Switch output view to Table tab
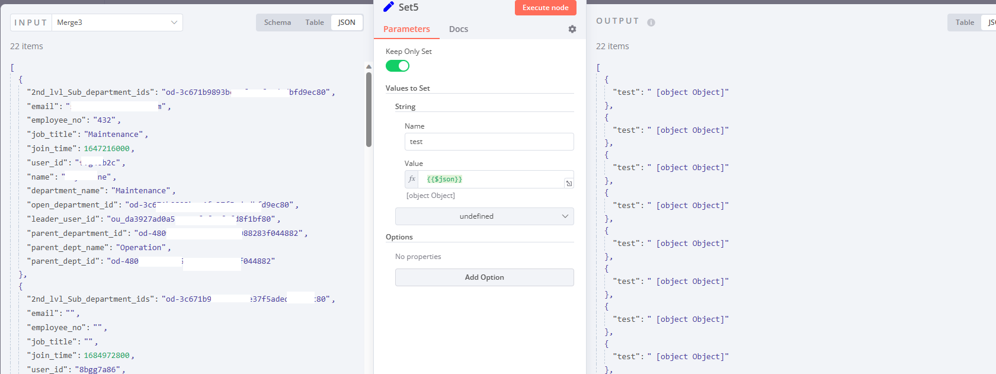 [965, 23]
